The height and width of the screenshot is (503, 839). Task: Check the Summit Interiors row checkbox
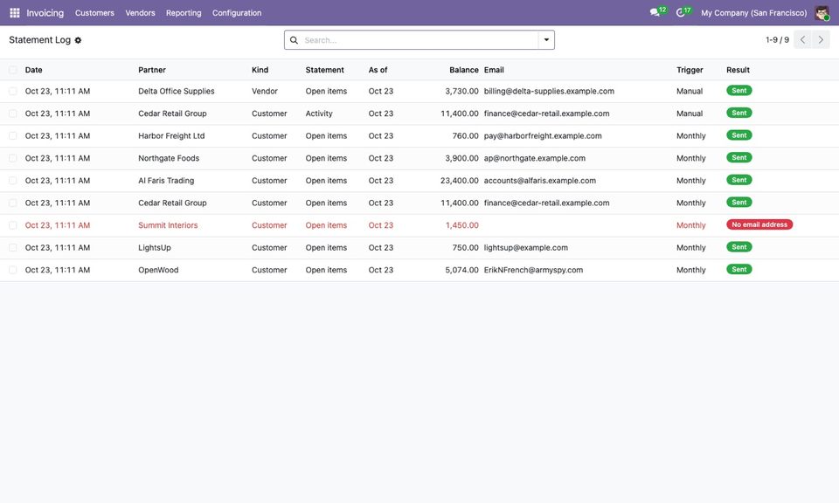(13, 225)
